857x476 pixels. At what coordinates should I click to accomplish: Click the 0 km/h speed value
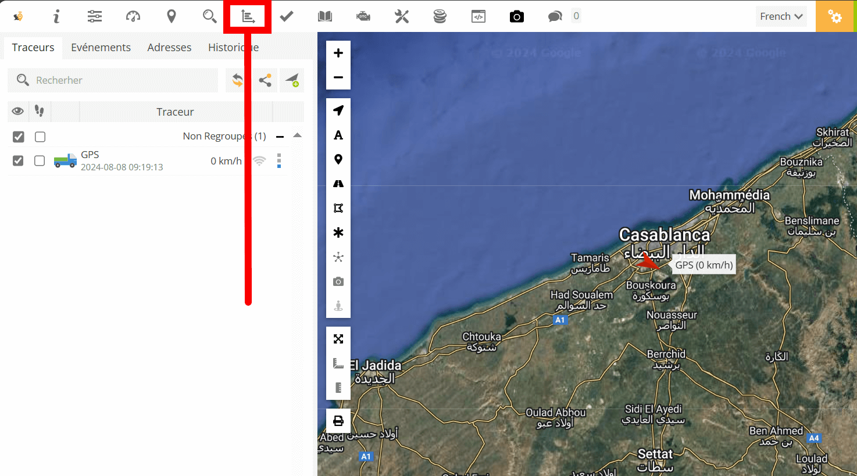click(x=226, y=161)
